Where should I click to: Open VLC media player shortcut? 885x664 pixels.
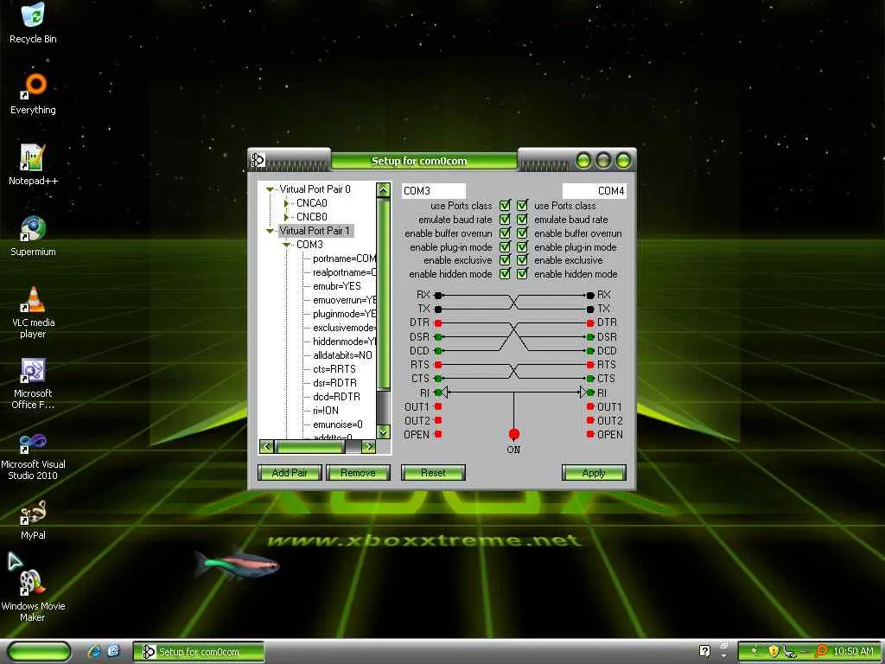click(x=33, y=311)
